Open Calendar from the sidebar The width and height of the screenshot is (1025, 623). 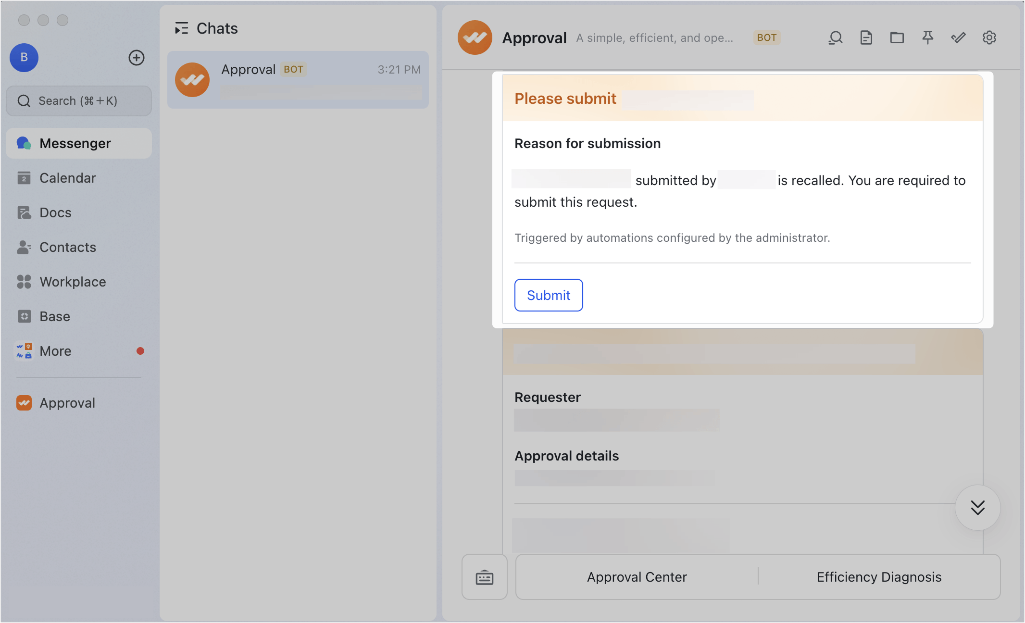click(x=67, y=178)
